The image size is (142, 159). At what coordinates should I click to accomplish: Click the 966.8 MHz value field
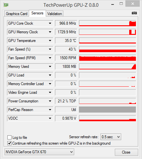(66, 23)
